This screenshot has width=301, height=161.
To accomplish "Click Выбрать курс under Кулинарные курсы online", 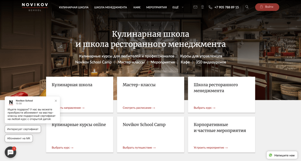I will pyautogui.click(x=62, y=148).
